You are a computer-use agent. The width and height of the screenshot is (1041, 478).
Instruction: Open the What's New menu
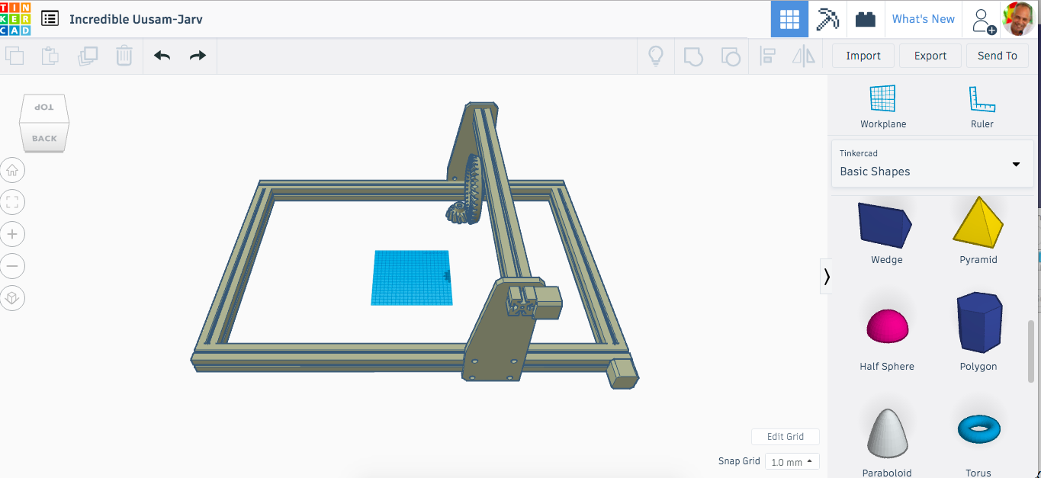click(x=924, y=19)
